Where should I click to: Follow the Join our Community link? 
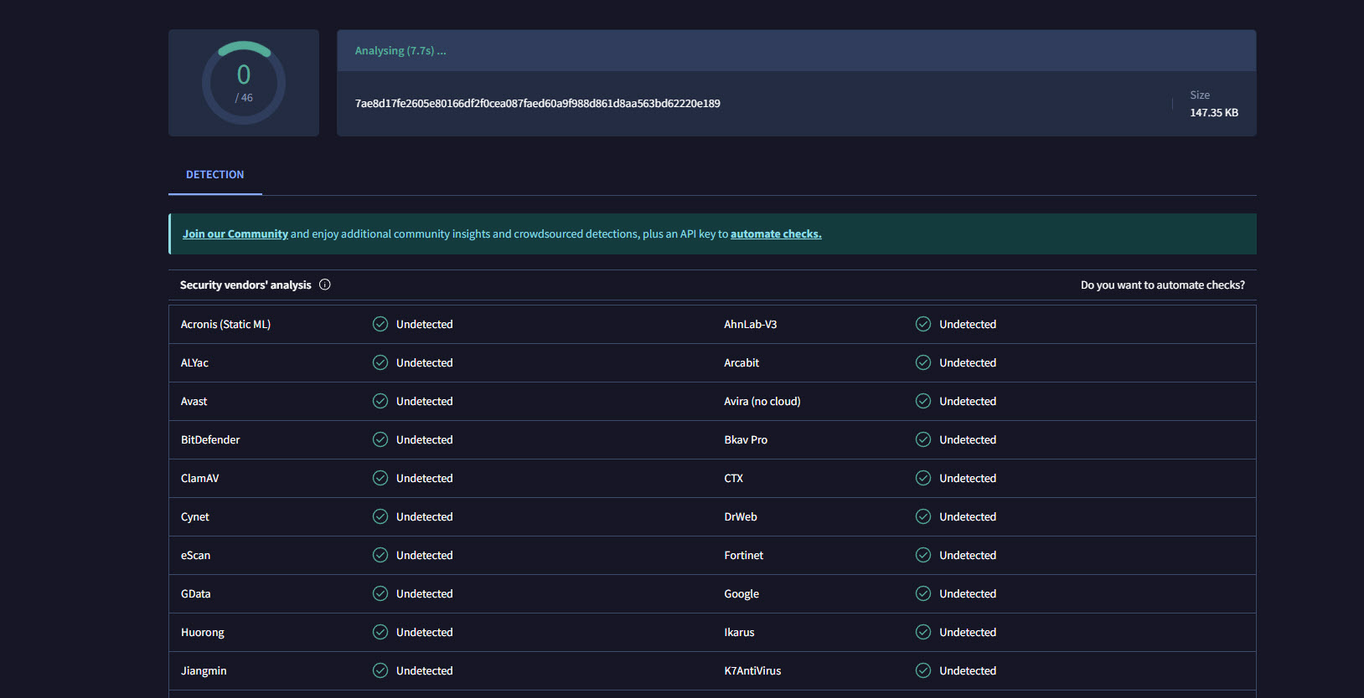235,234
